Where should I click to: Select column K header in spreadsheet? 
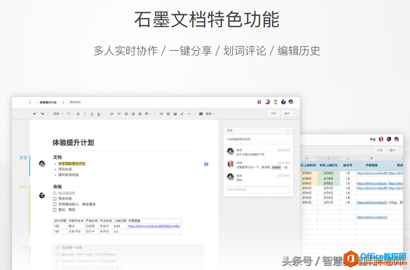coord(371,158)
